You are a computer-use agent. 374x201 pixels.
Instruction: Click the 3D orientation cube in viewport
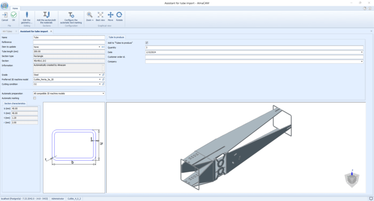pyautogui.click(x=352, y=179)
